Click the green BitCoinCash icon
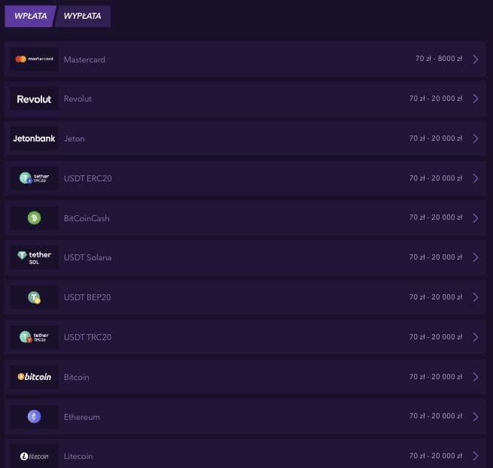The width and height of the screenshot is (493, 468). 34,218
